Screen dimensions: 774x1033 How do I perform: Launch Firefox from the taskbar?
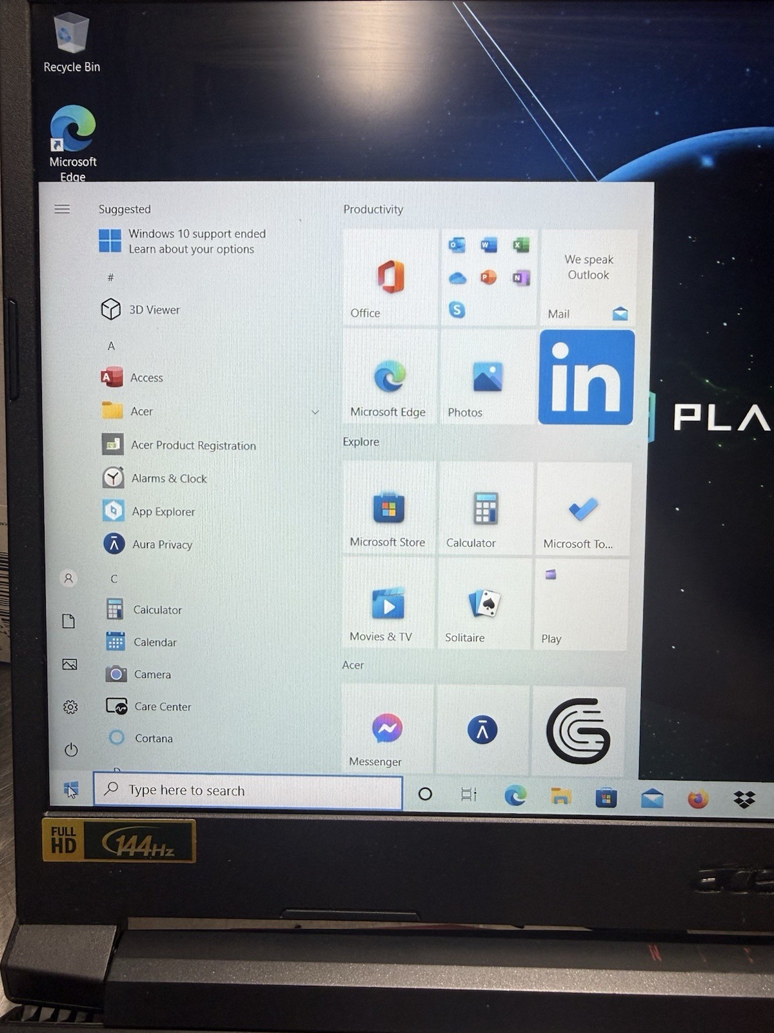tap(698, 799)
